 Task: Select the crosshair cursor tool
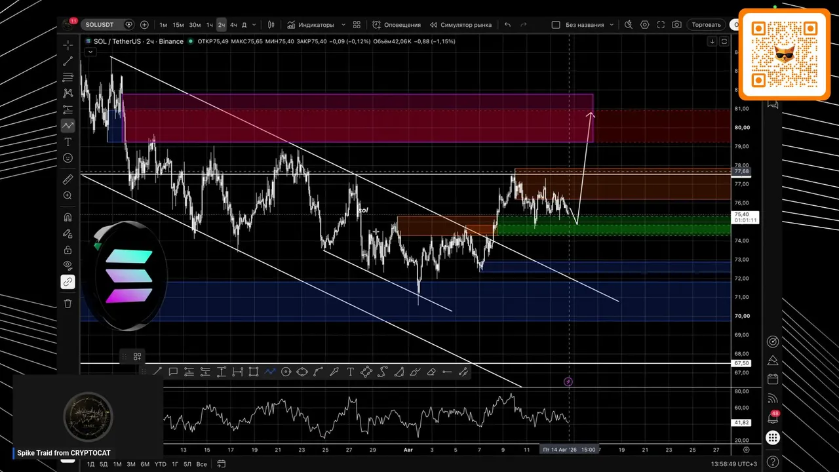68,45
